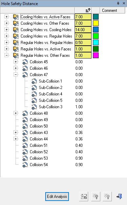Image resolution: width=127 pixels, height=205 pixels.
Task: Click the Collision 47 drill icon
Action: (25, 75)
